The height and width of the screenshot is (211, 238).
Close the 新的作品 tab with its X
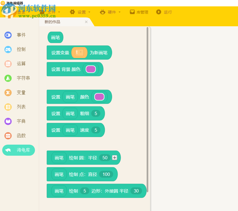[86, 22]
